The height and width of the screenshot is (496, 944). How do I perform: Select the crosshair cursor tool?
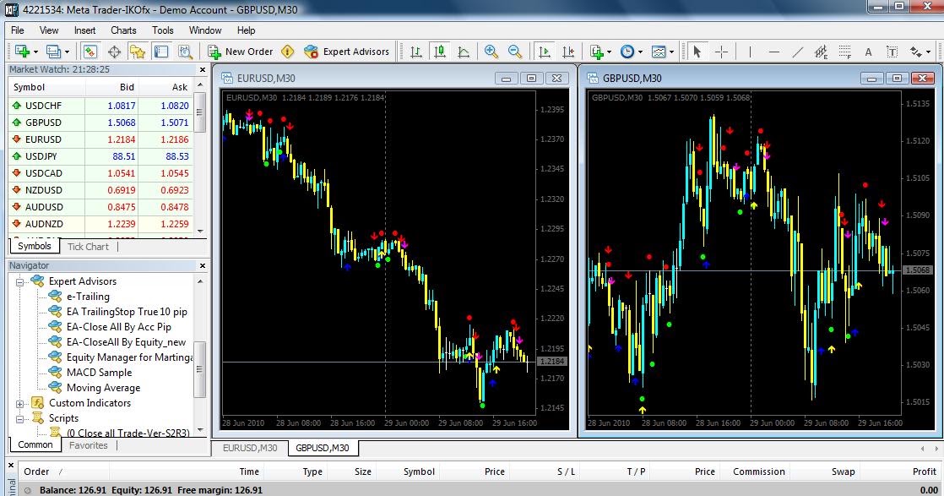click(x=721, y=52)
